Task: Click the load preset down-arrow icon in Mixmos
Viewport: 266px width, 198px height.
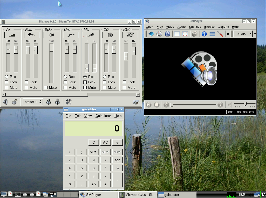Action: tap(49, 102)
